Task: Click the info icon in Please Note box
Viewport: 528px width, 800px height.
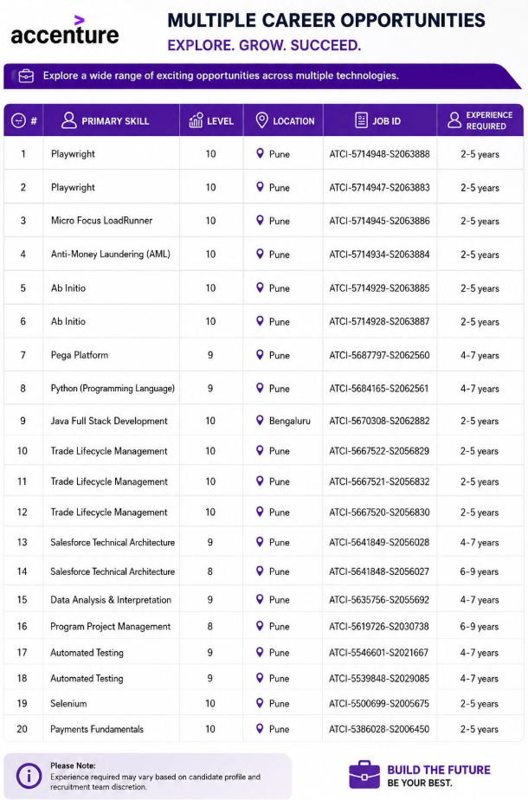Action: (29, 776)
